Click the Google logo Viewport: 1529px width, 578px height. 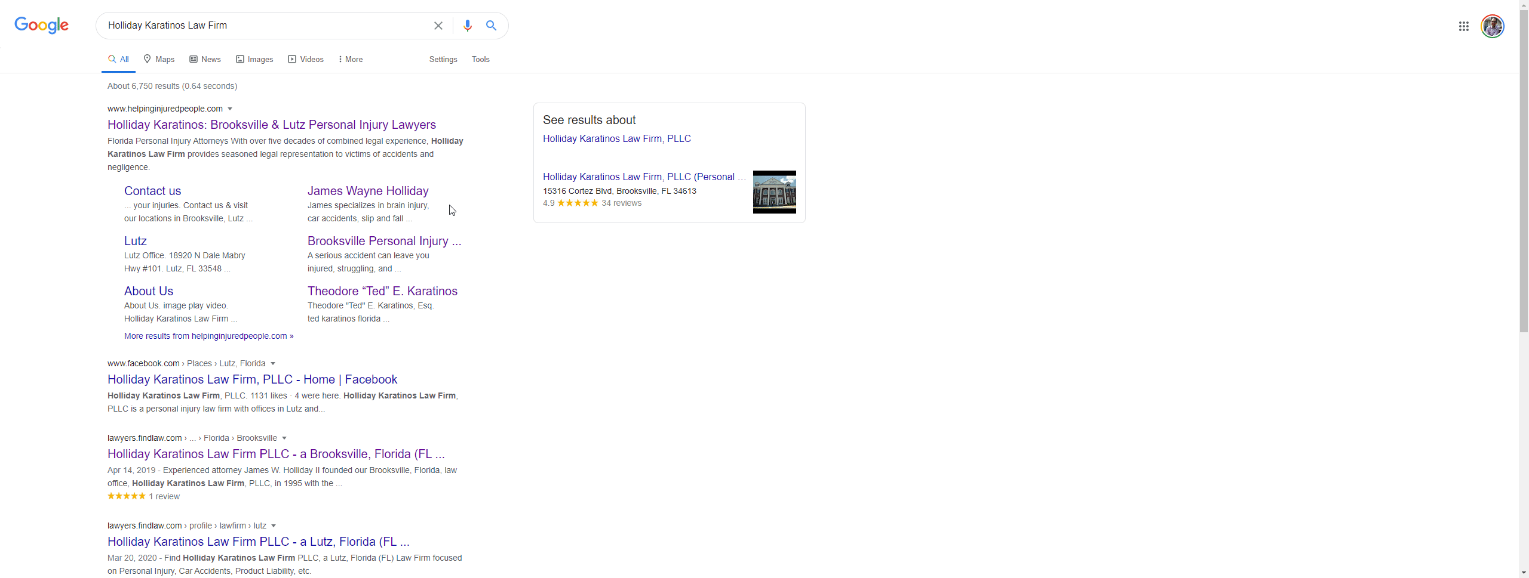click(41, 25)
